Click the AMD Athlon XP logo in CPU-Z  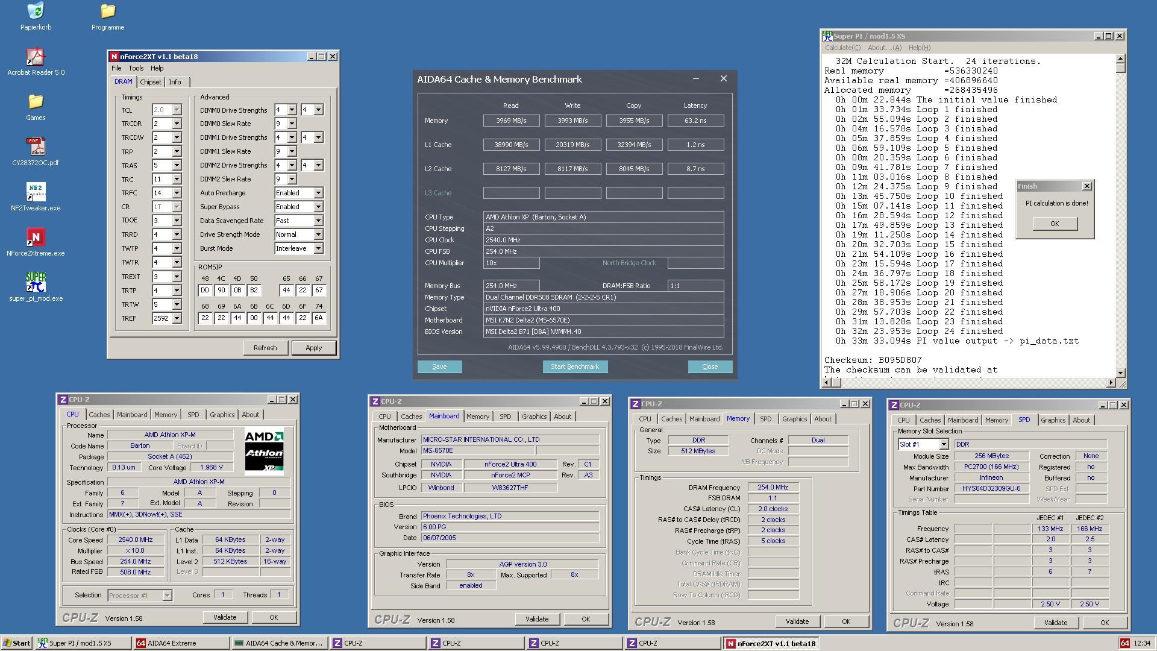pyautogui.click(x=264, y=451)
